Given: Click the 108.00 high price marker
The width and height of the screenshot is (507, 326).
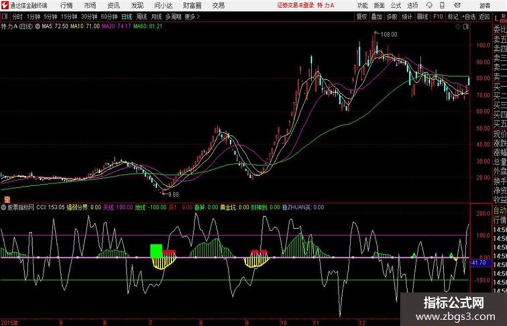Looking at the screenshot, I should [x=388, y=34].
